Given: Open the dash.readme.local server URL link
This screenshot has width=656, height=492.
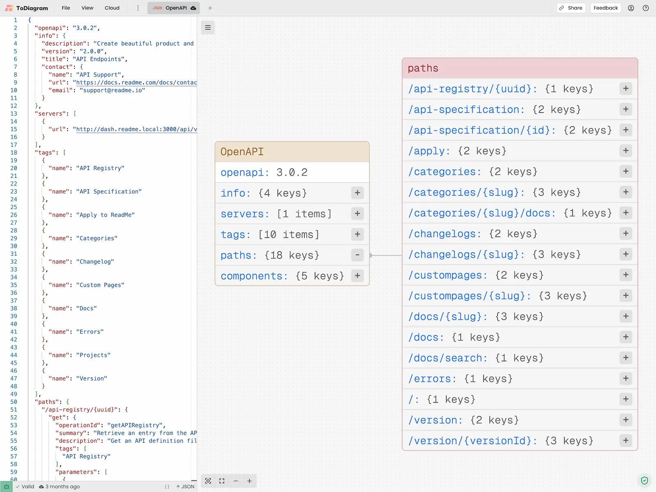Looking at the screenshot, I should [137, 129].
